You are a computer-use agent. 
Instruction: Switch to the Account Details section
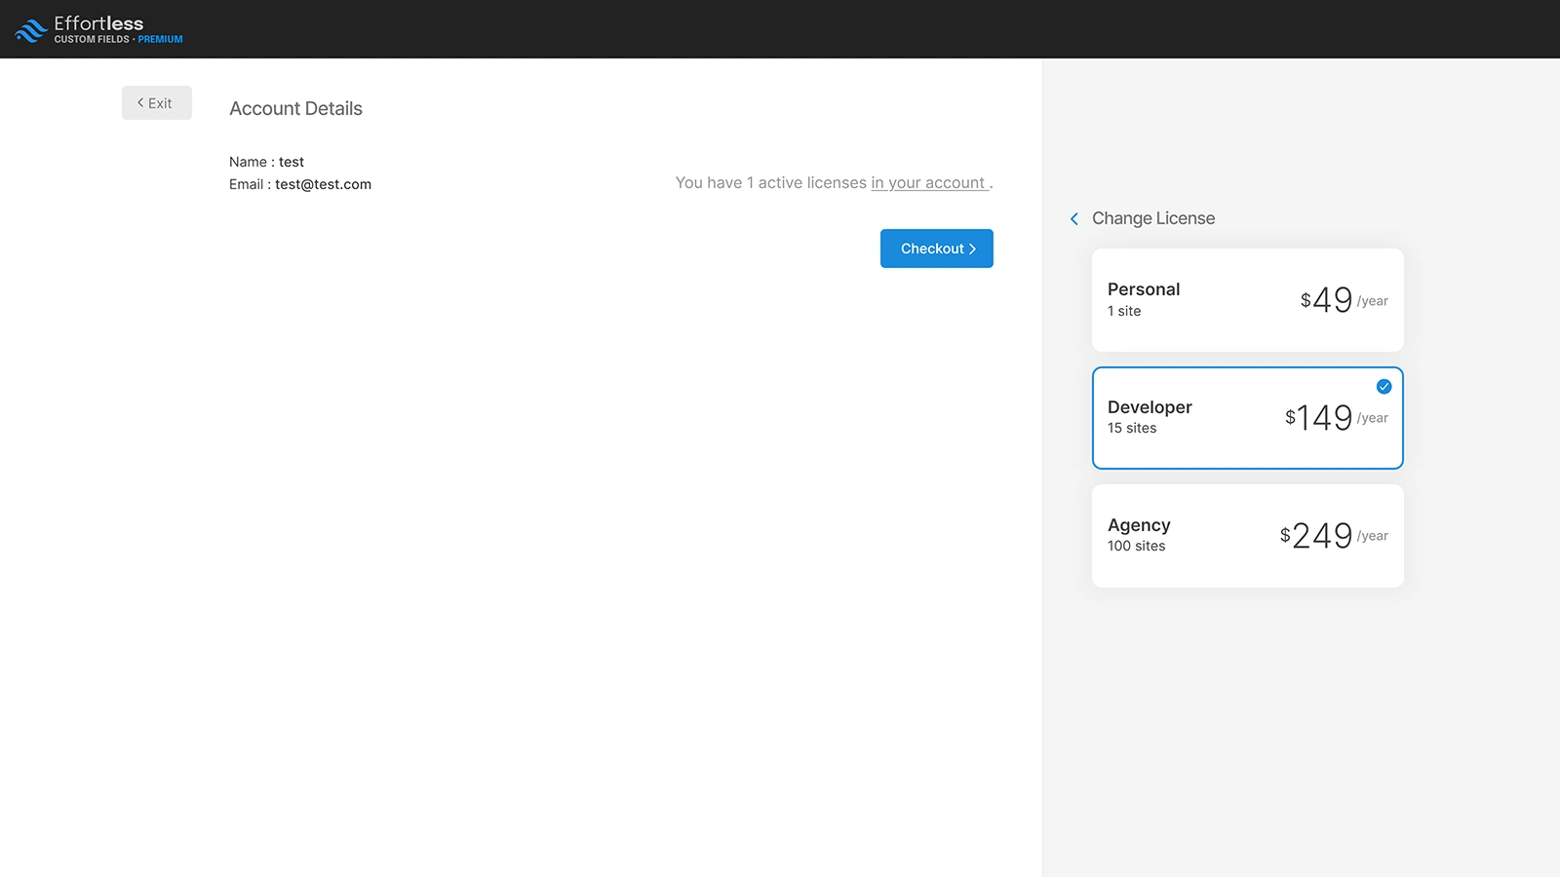click(295, 108)
